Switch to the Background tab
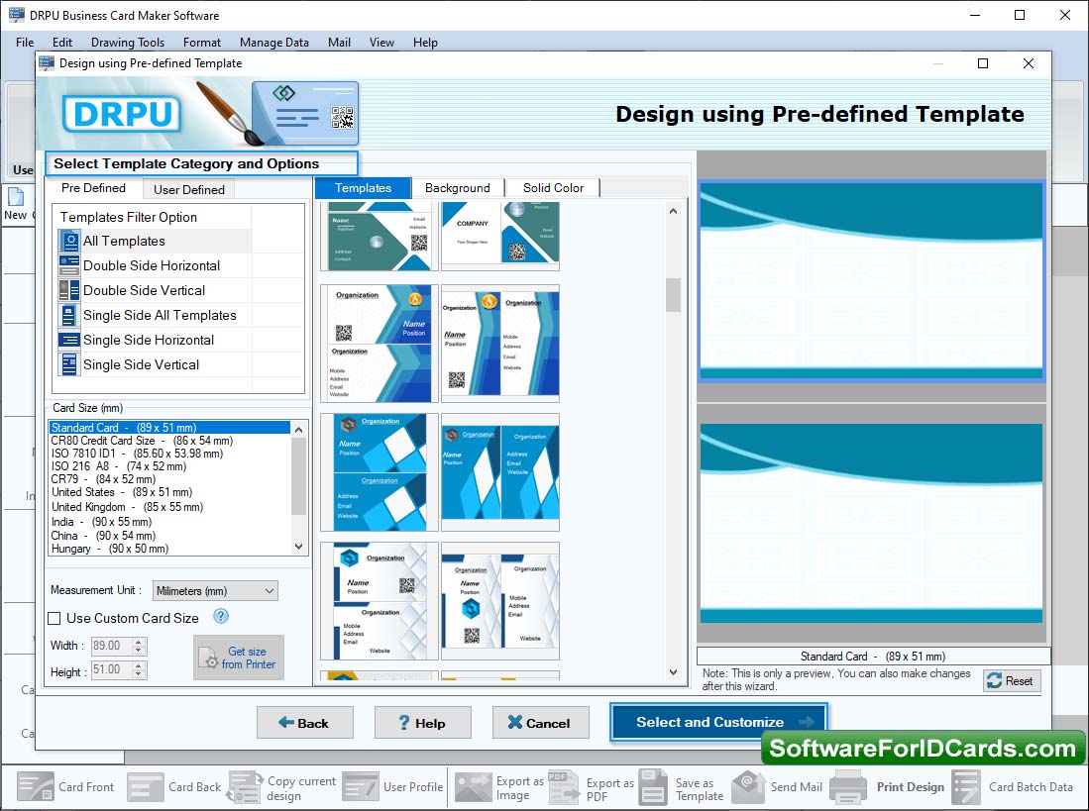This screenshot has height=811, width=1089. coord(458,188)
